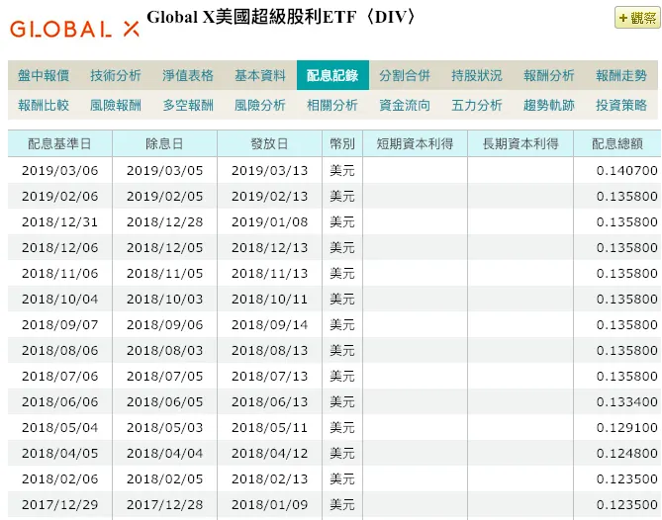The image size is (662, 520).
Task: Click payment date 2018/01/09
Action: [269, 505]
